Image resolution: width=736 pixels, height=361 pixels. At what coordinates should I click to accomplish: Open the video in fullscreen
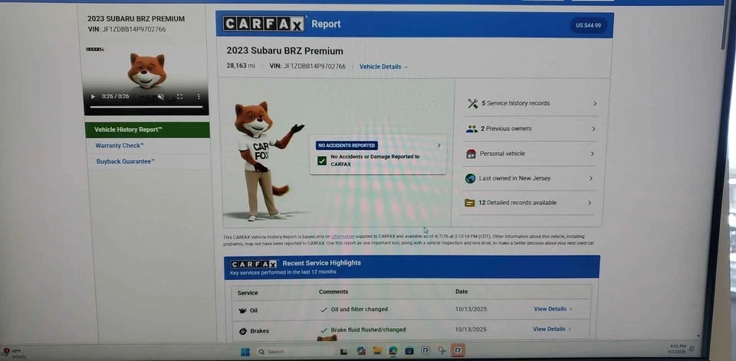179,96
